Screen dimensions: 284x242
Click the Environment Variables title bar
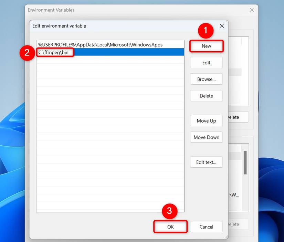[x=103, y=10]
